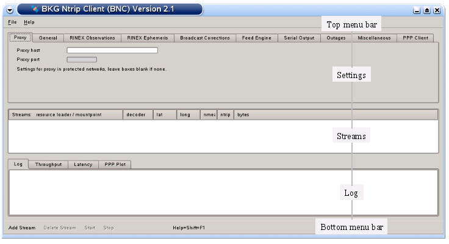
Task: Select the RINEX Observations tab
Action: (92, 38)
